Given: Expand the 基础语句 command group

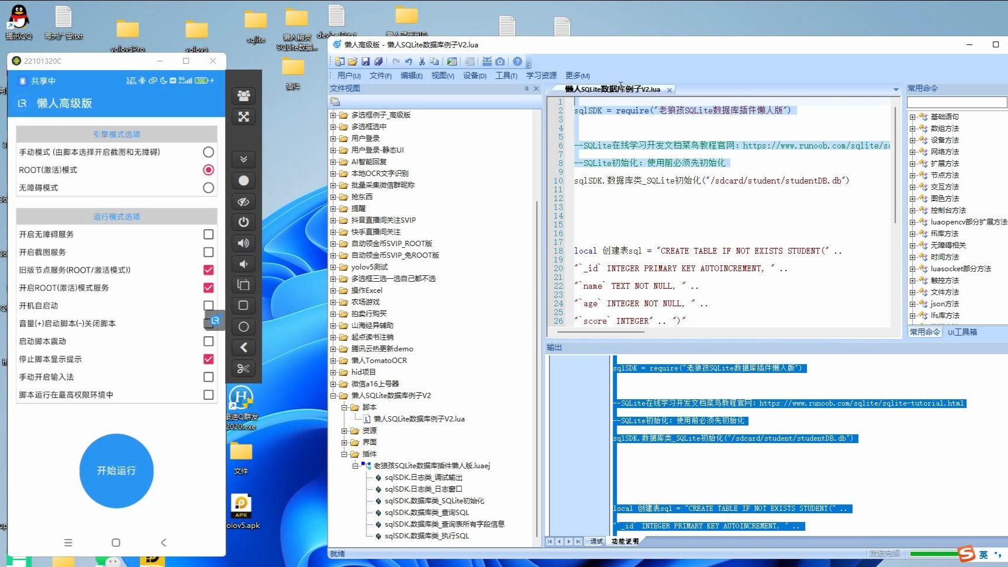Looking at the screenshot, I should pyautogui.click(x=913, y=117).
